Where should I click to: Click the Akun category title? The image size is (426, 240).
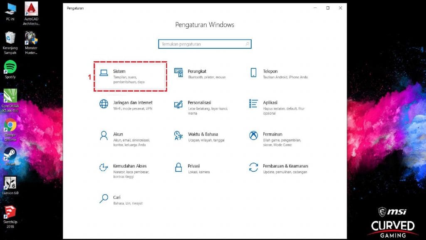pos(118,134)
